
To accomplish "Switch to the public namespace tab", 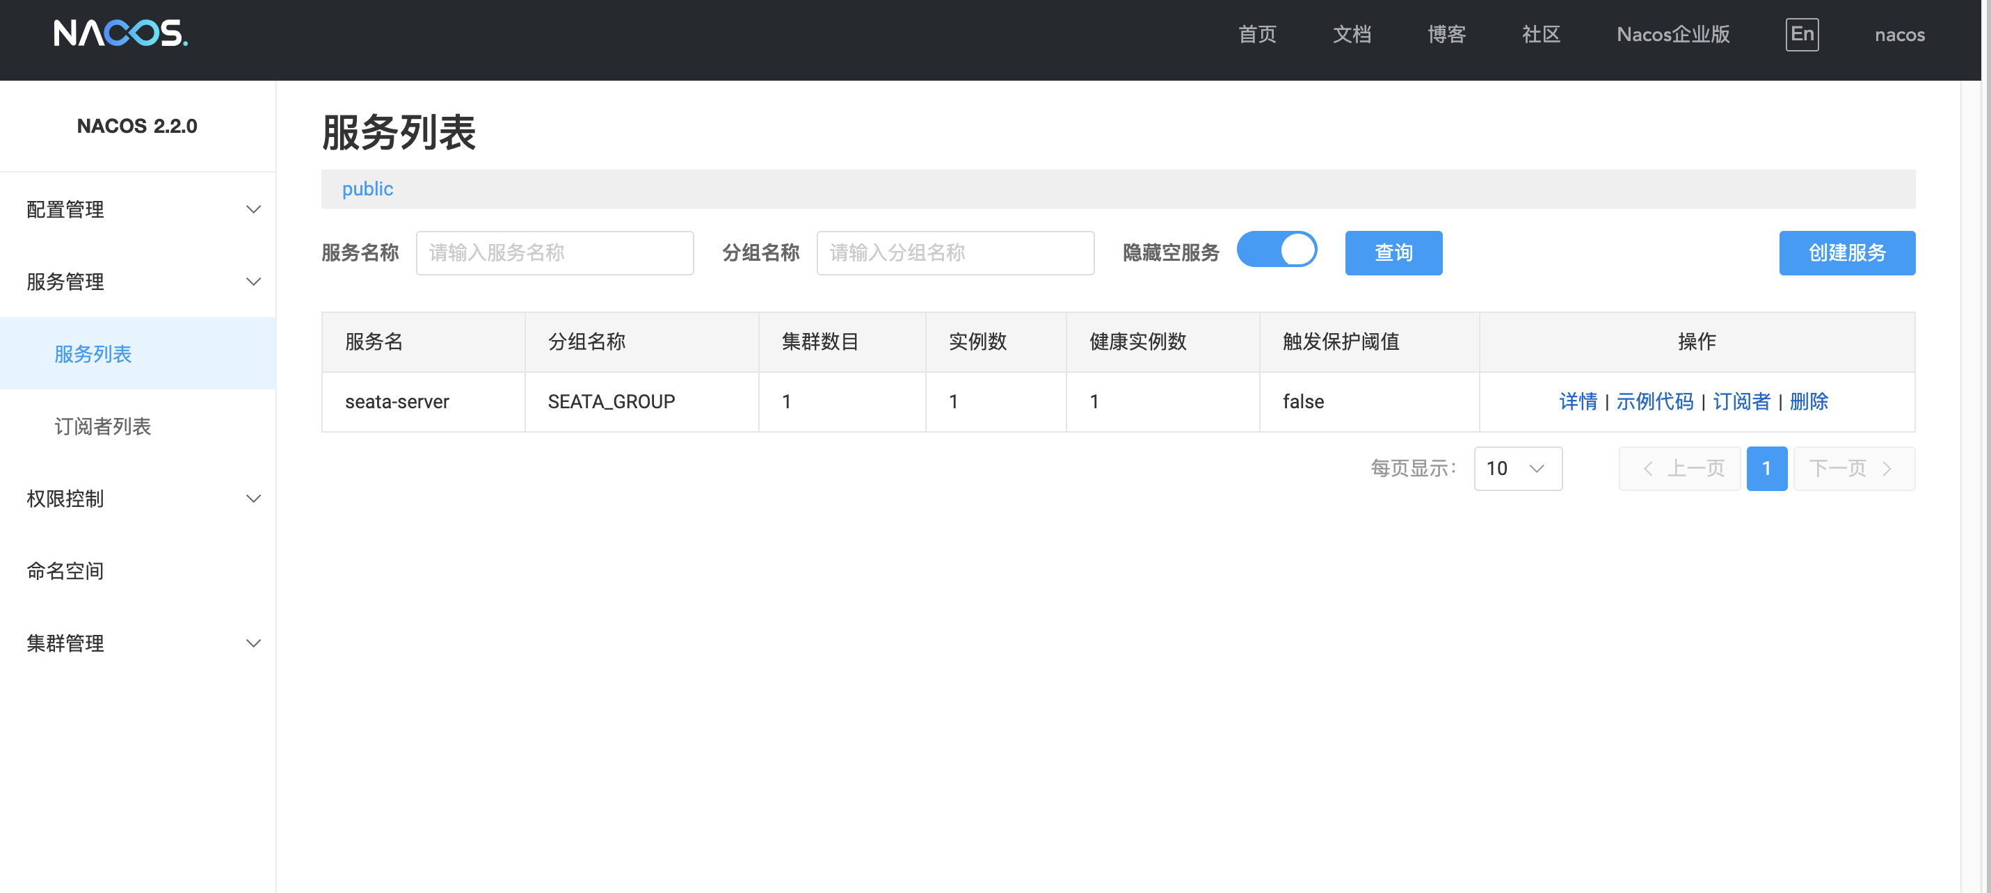I will coord(367,188).
